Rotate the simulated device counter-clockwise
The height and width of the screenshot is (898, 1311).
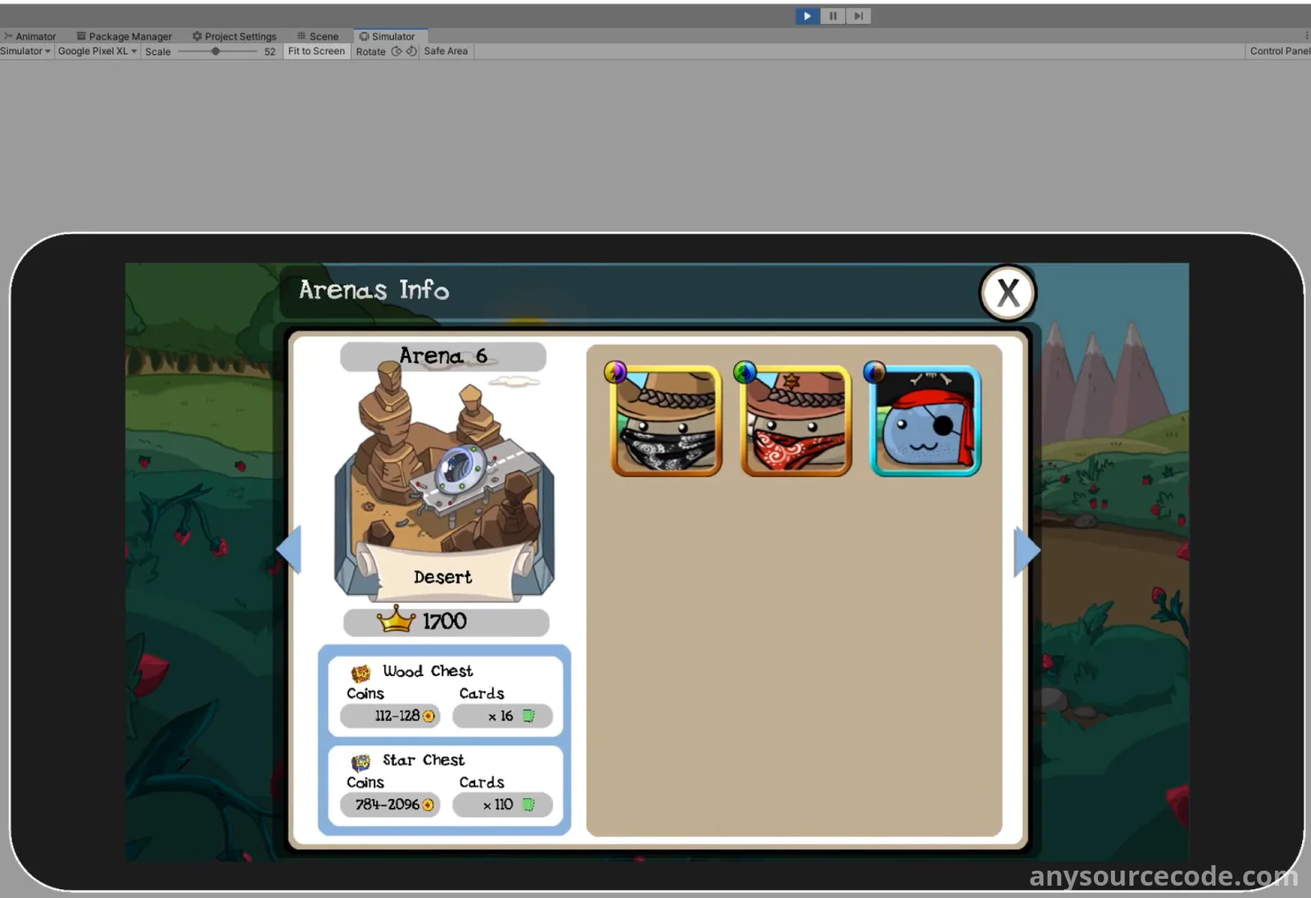pyautogui.click(x=397, y=51)
